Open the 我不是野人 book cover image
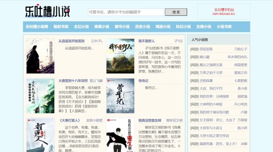This screenshot has width=273, height=152. (120, 56)
